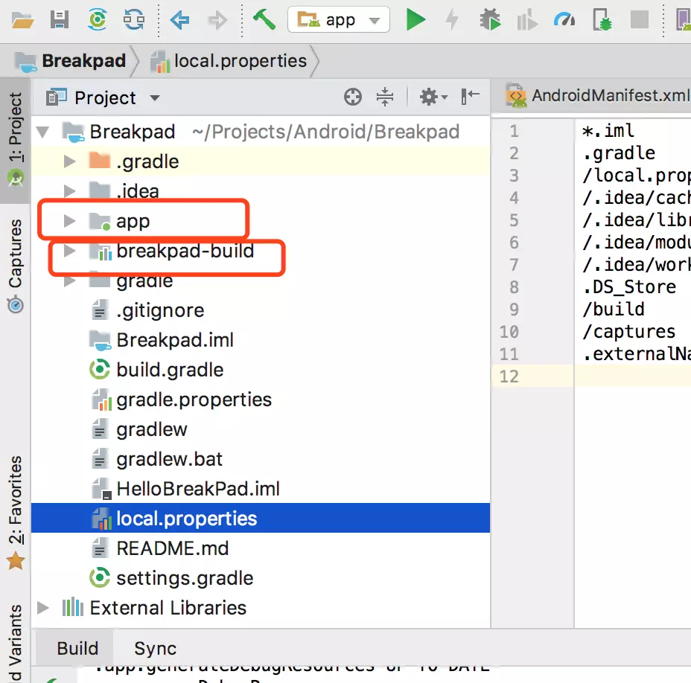This screenshot has height=683, width=691.
Task: Save all files with the save icon
Action: point(60,19)
